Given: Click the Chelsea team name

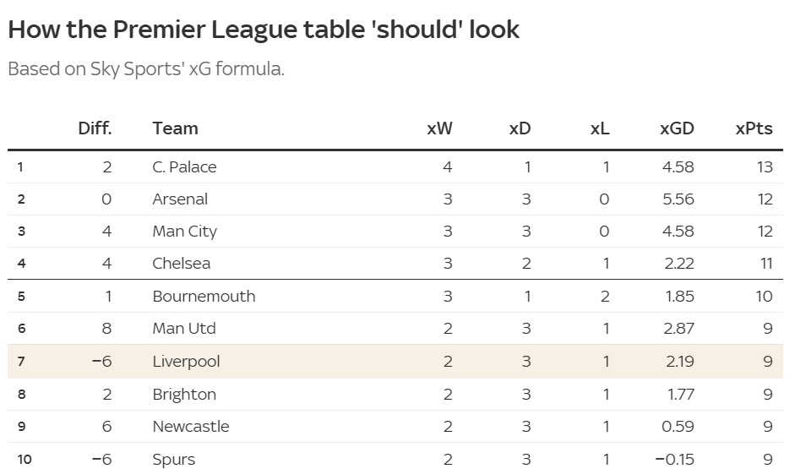Looking at the screenshot, I should (181, 264).
